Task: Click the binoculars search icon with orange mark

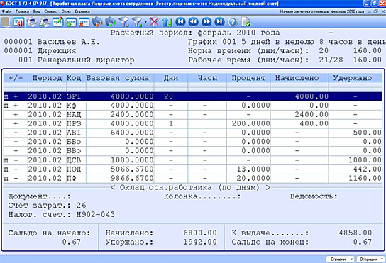Action: pos(97,23)
